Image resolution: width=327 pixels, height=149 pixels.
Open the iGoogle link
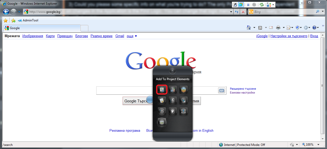pos(262,36)
